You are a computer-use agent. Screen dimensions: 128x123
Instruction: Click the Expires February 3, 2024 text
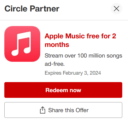73,73
